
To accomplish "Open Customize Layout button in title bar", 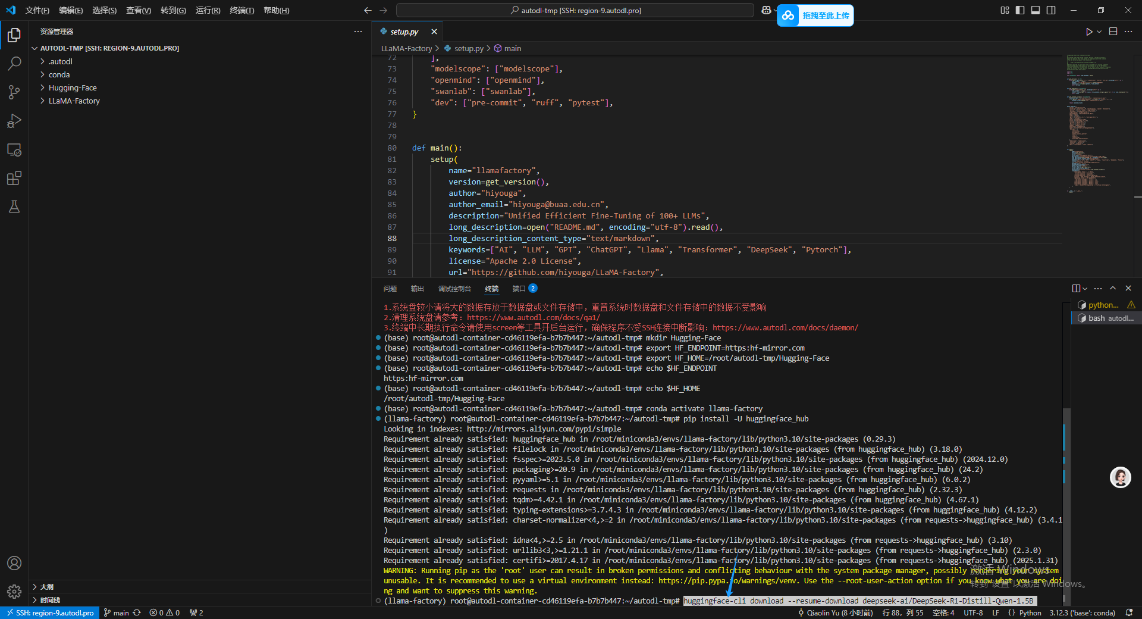I will pos(1005,10).
